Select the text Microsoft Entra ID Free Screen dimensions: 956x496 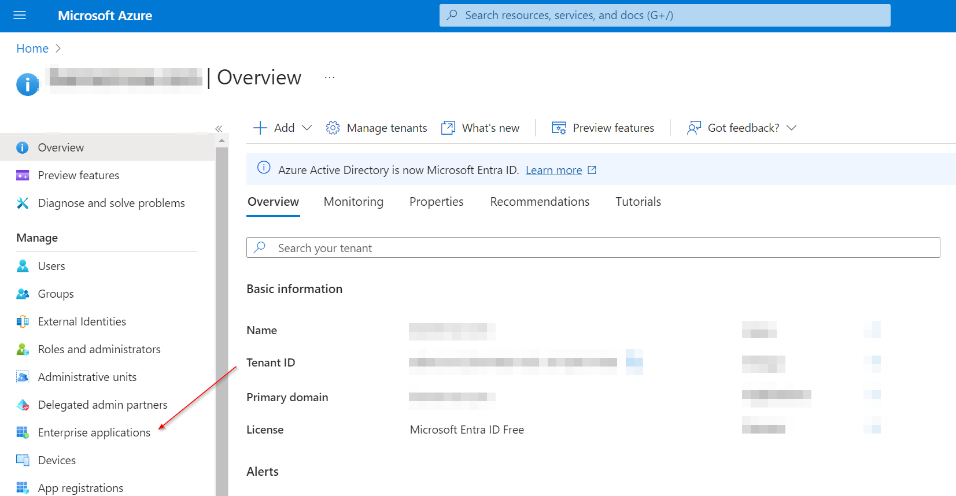[x=467, y=430]
